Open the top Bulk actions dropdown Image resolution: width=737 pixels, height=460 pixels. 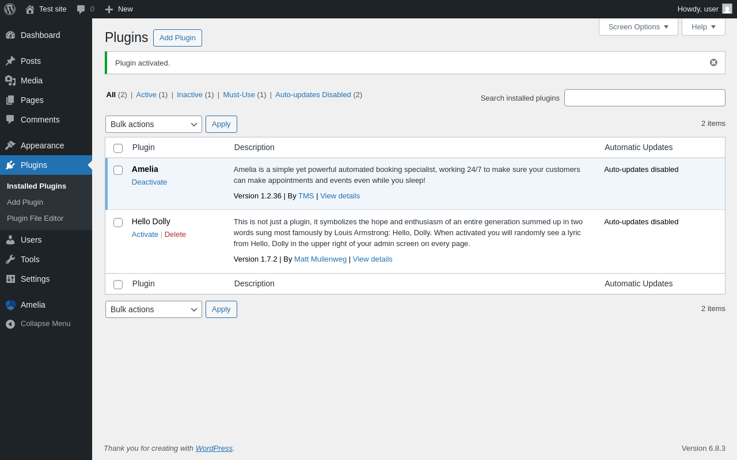click(153, 124)
